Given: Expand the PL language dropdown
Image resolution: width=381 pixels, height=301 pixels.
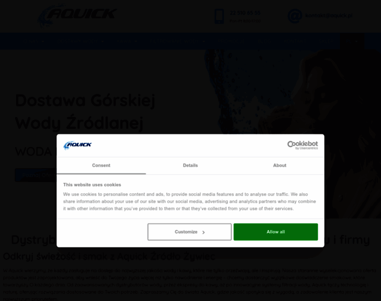Looking at the screenshot, I should (x=352, y=41).
